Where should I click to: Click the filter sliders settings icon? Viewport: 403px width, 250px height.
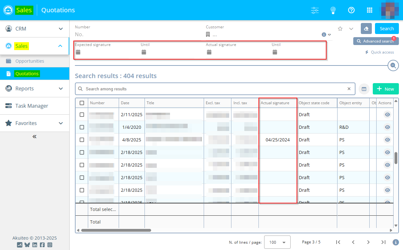click(x=315, y=10)
